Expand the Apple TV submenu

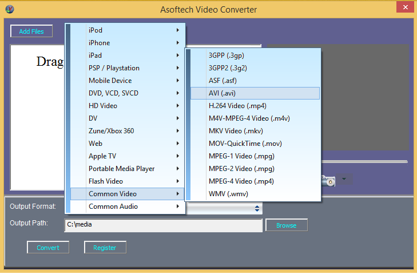click(128, 156)
